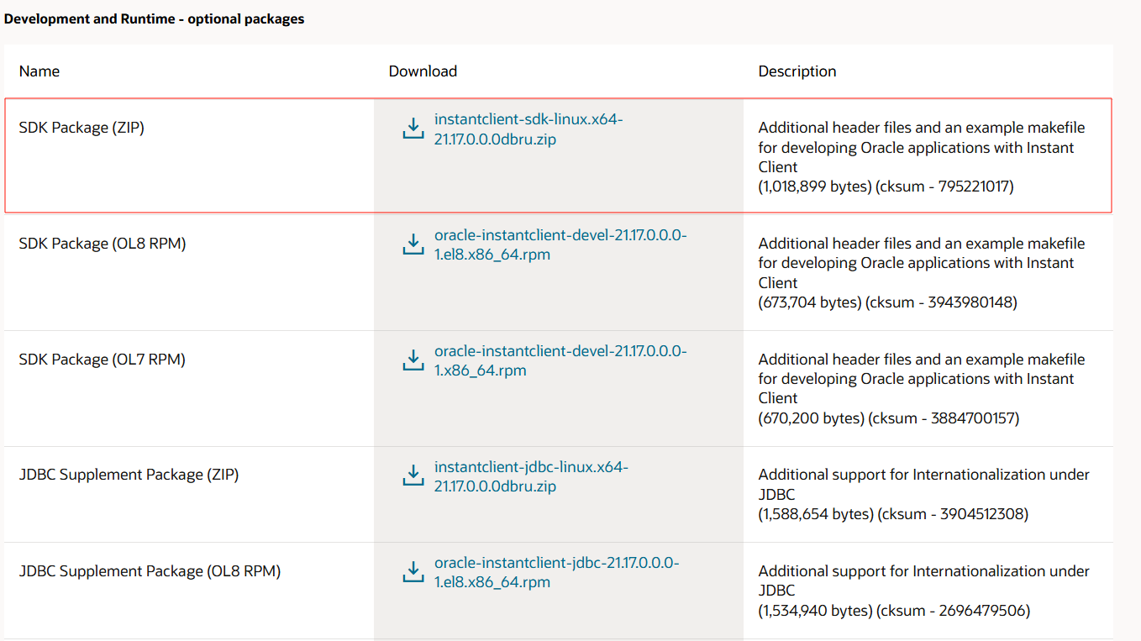Click download icon for SDK Package (ZIP)

click(413, 129)
